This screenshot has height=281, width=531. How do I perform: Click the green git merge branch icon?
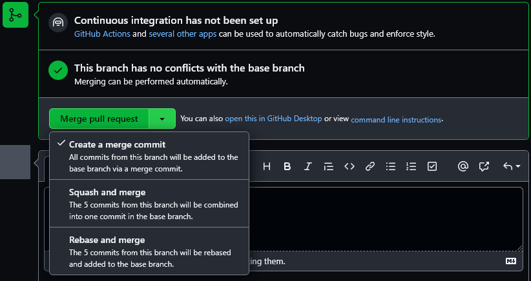coord(16,15)
